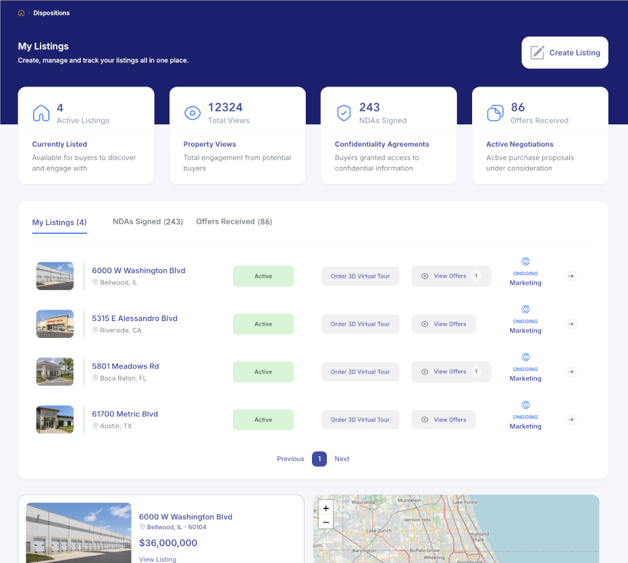
Task: Open the View Listing link
Action: [x=157, y=559]
